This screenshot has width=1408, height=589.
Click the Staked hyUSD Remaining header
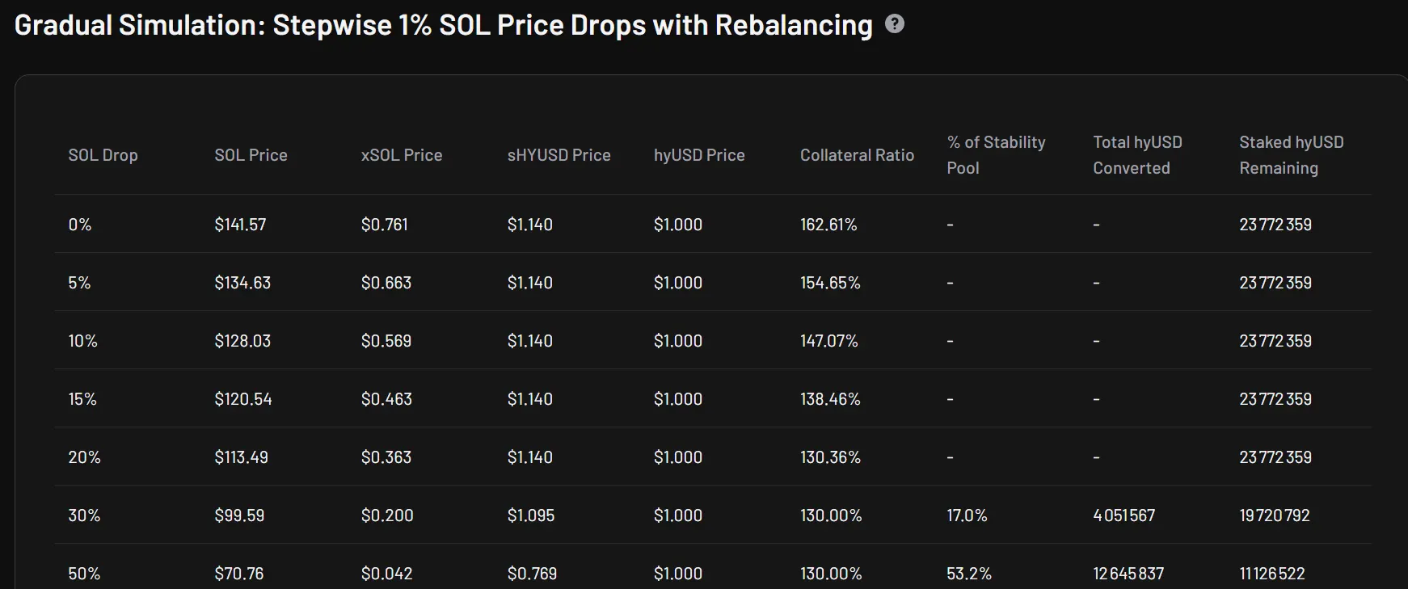click(x=1291, y=155)
